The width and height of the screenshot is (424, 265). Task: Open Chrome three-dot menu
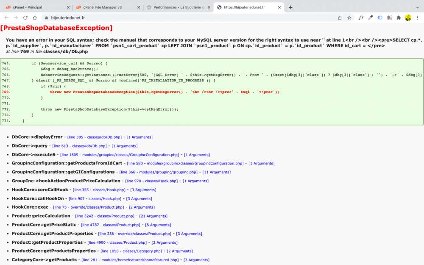(418, 17)
